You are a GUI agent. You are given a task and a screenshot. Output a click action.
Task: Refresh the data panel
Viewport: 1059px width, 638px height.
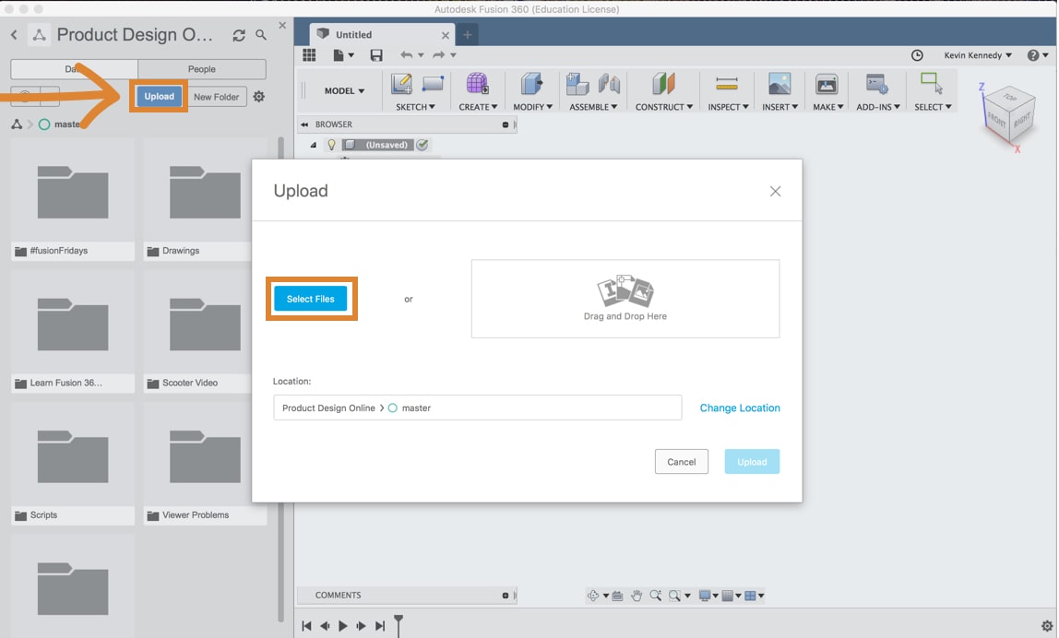[x=238, y=35]
